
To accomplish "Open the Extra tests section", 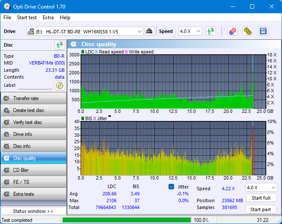I will click(x=34, y=194).
